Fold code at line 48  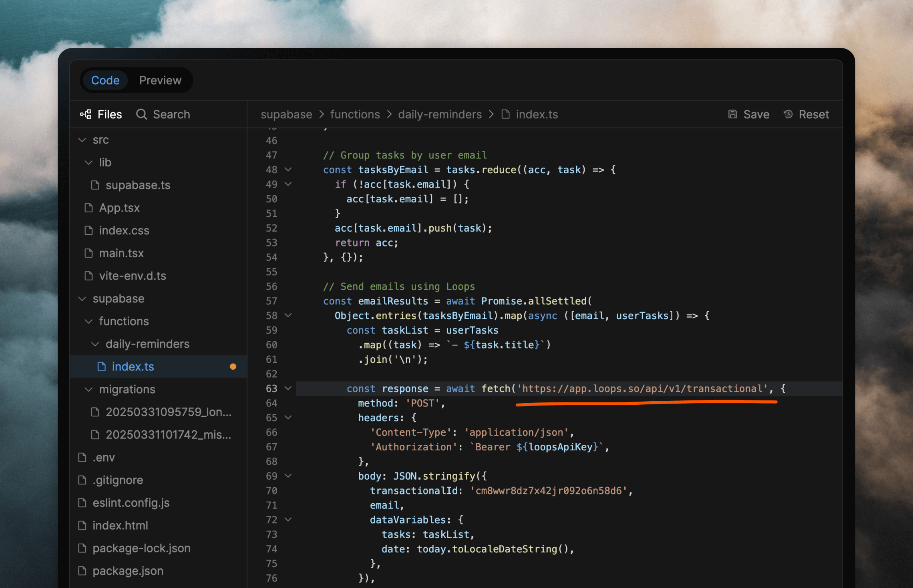pyautogui.click(x=288, y=170)
